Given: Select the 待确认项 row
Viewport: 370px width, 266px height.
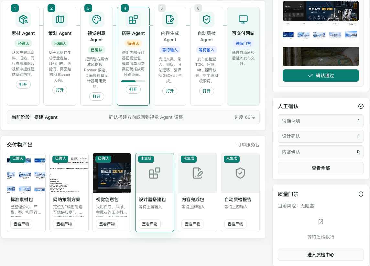Looking at the screenshot, I should [321, 121].
